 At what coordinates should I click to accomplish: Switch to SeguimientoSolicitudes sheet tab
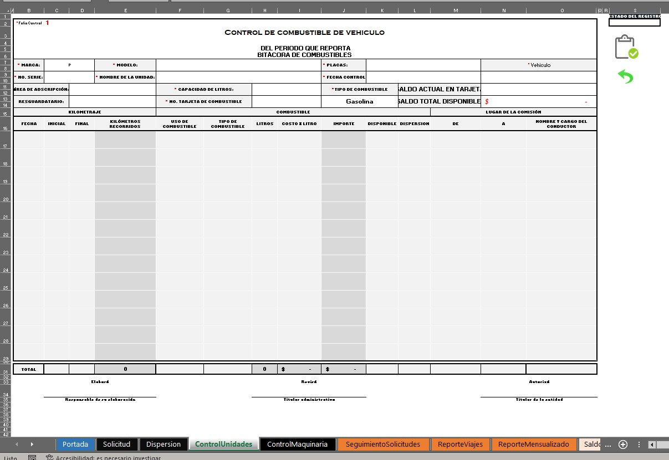[x=383, y=444]
